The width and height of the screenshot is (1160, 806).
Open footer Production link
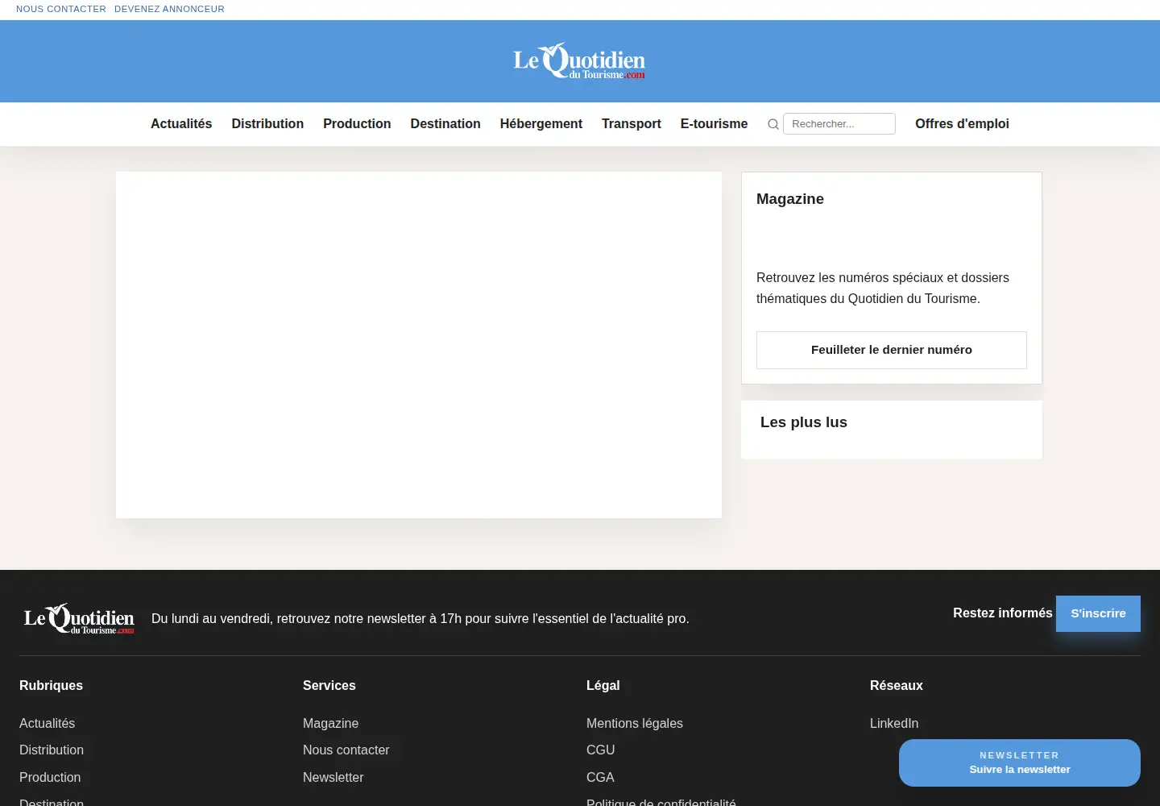50,777
